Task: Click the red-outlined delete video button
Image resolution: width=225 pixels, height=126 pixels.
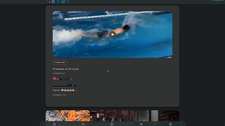Action: [60, 62]
